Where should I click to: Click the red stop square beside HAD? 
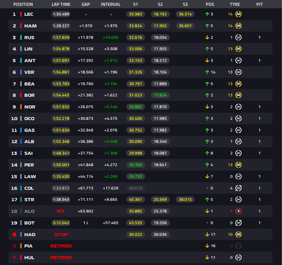coord(15,234)
